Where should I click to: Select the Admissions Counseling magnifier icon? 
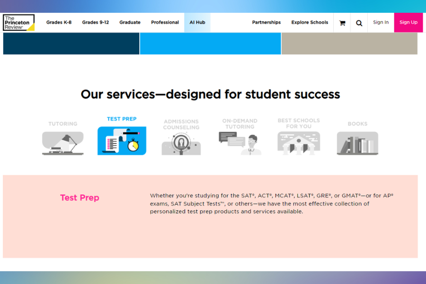click(181, 144)
